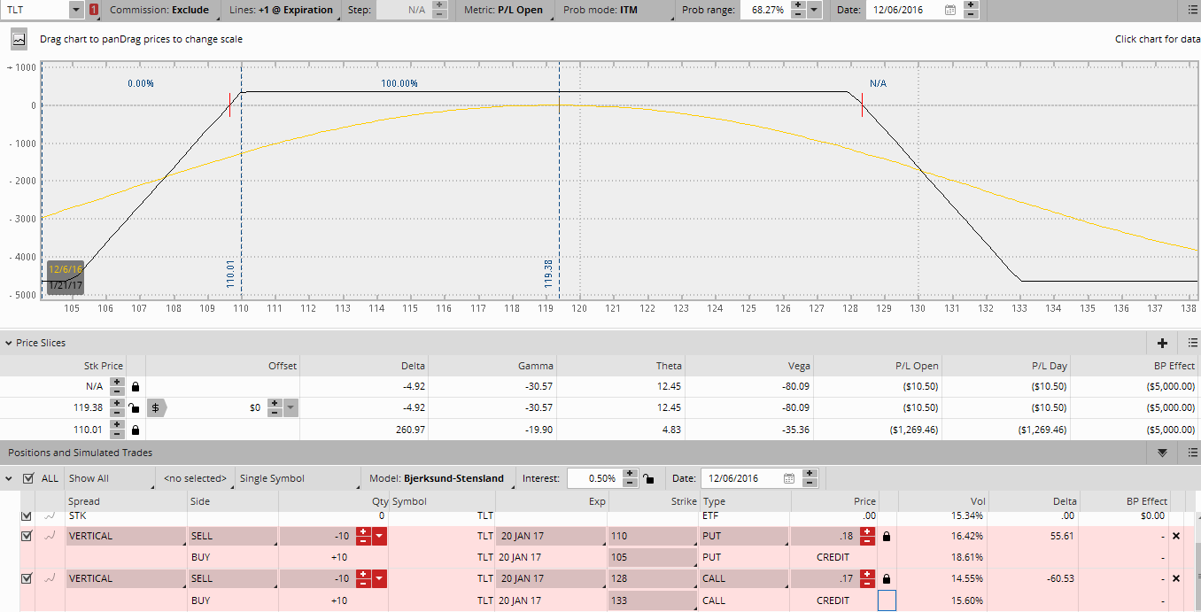The image size is (1201, 612).
Task: Click the Prob range 68.27% input field
Action: (763, 10)
